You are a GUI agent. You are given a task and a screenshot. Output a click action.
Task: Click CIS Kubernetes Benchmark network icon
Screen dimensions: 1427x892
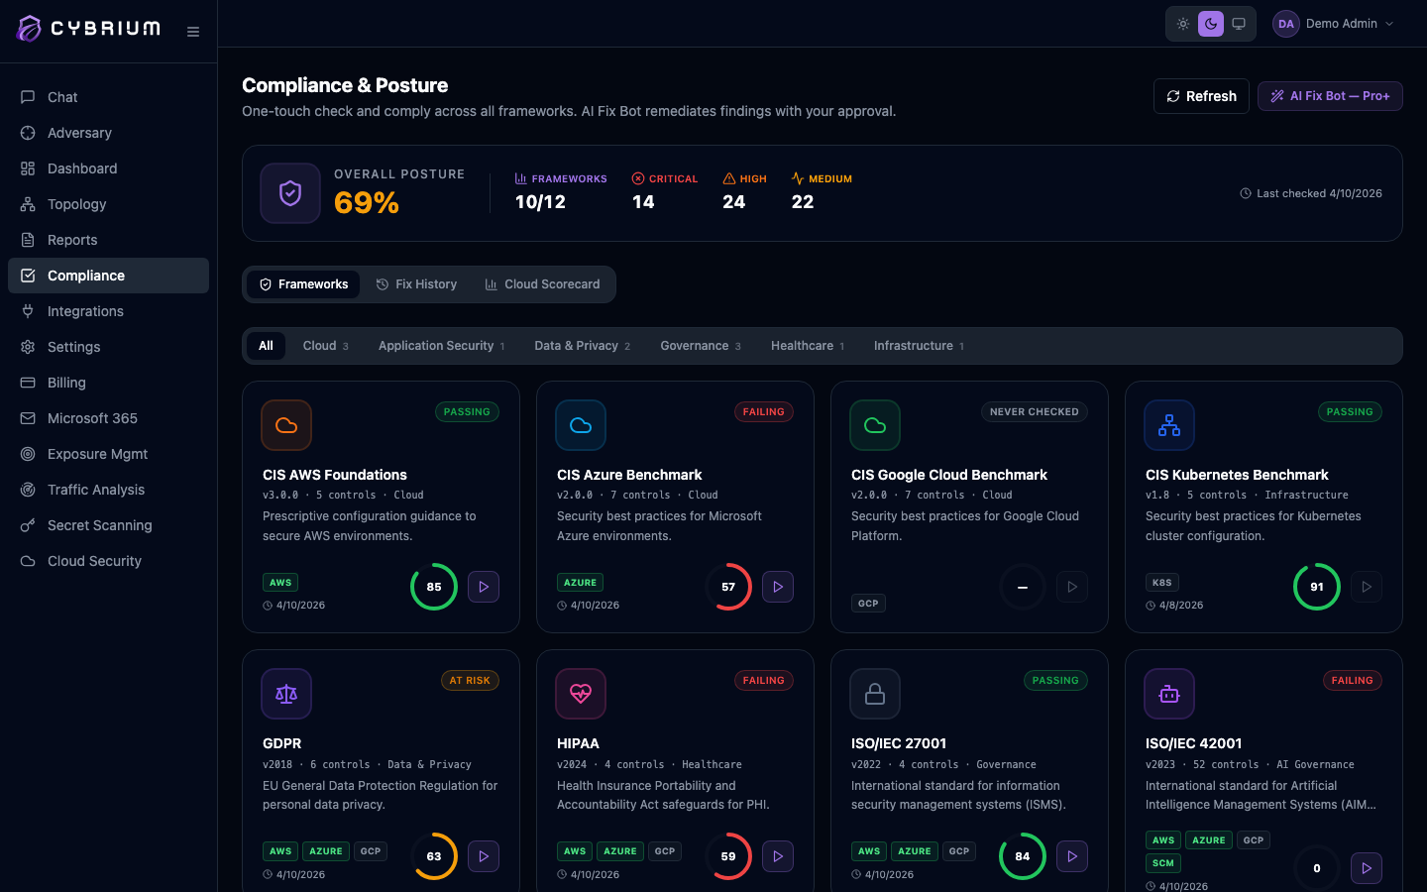coord(1169,425)
